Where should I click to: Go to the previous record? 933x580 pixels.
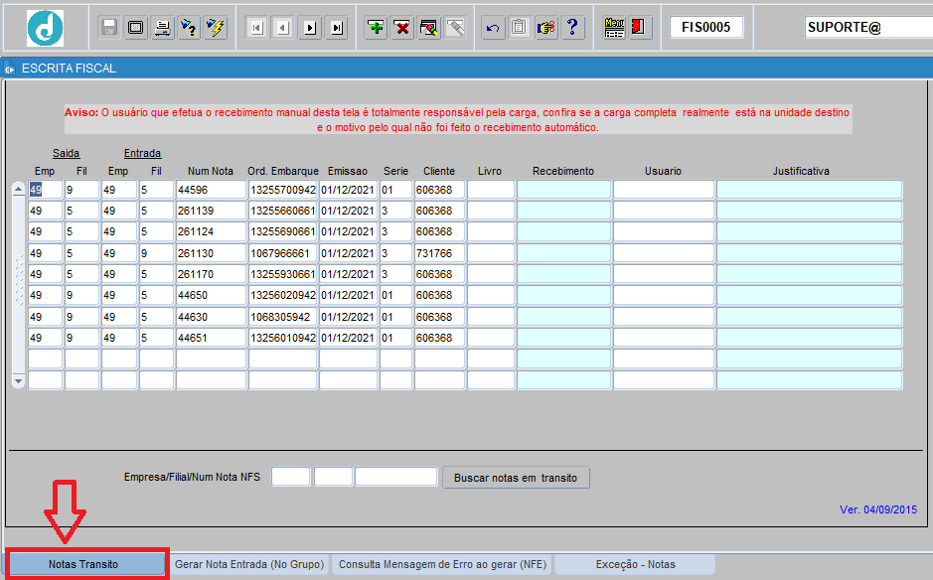(283, 28)
